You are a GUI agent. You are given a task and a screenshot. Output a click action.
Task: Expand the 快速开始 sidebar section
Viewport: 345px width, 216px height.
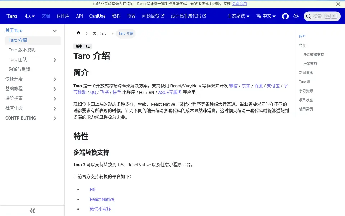pyautogui.click(x=55, y=79)
